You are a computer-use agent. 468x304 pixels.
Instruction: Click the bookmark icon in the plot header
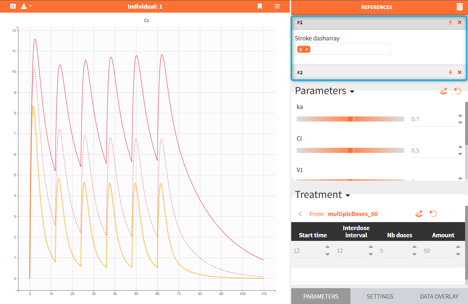260,6
